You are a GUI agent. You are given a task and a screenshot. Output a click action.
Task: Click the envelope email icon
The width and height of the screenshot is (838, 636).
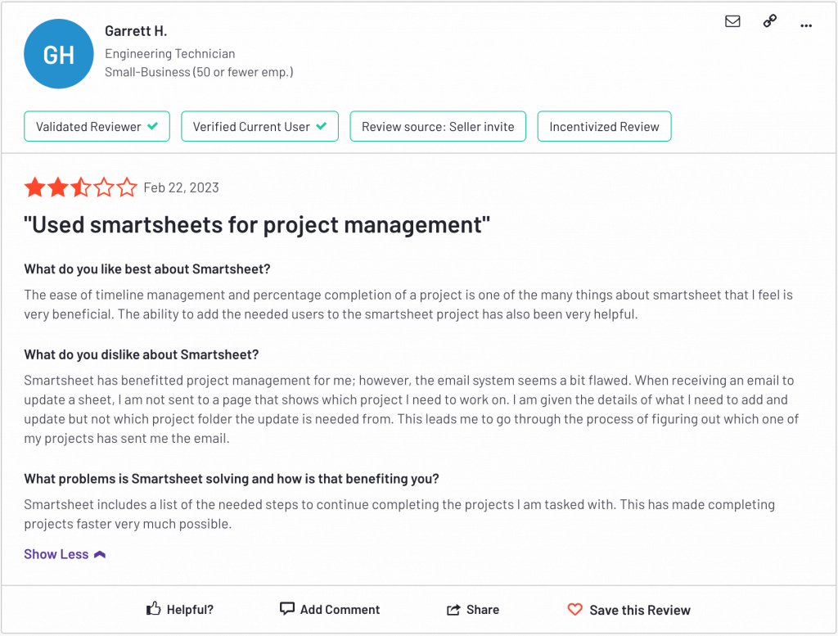point(732,21)
